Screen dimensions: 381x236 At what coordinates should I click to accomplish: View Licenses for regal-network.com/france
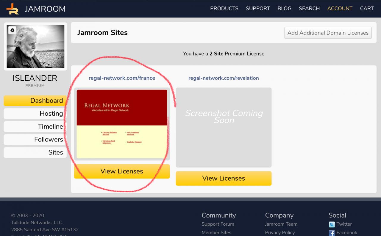pyautogui.click(x=122, y=171)
